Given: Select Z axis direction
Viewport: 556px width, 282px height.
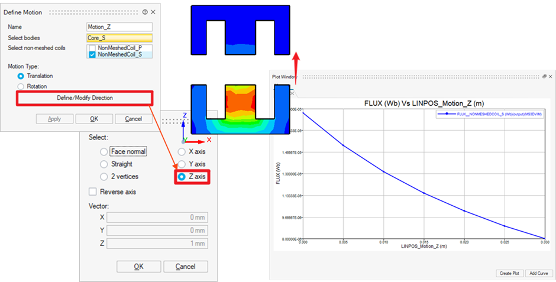Looking at the screenshot, I should [182, 177].
